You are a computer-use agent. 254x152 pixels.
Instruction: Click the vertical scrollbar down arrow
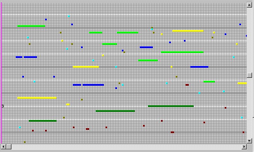249,141
